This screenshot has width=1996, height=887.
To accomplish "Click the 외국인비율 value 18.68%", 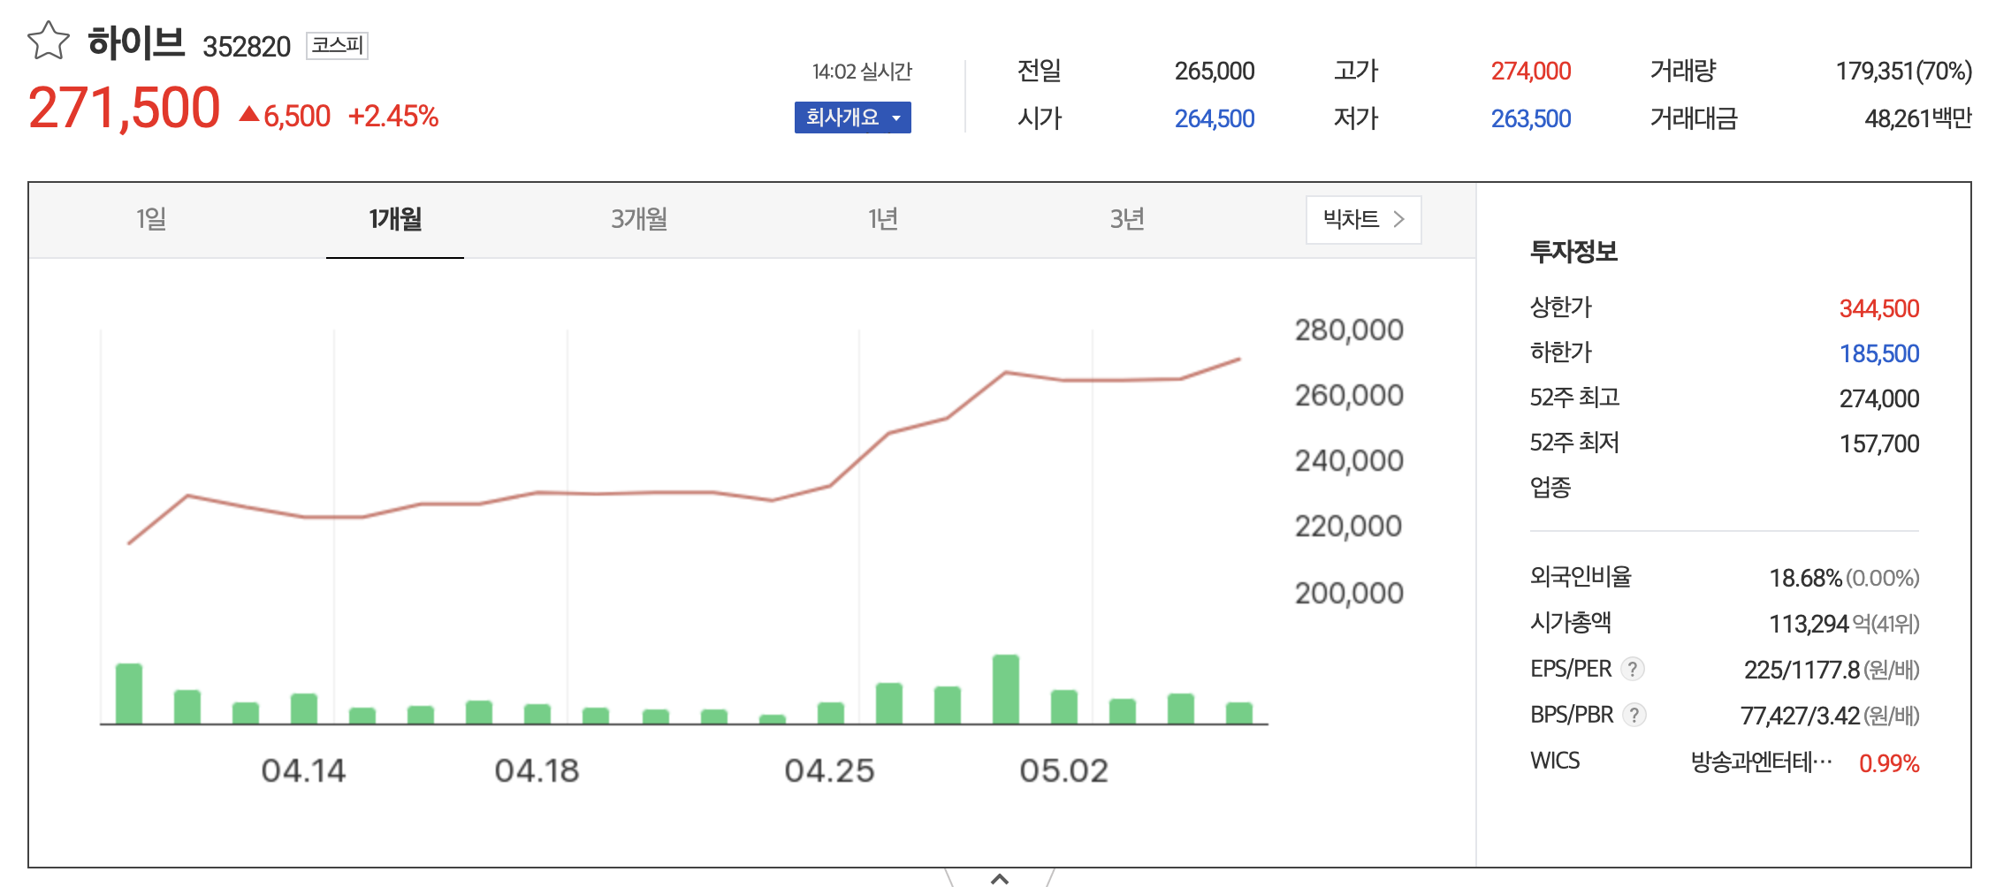I will tap(1805, 579).
